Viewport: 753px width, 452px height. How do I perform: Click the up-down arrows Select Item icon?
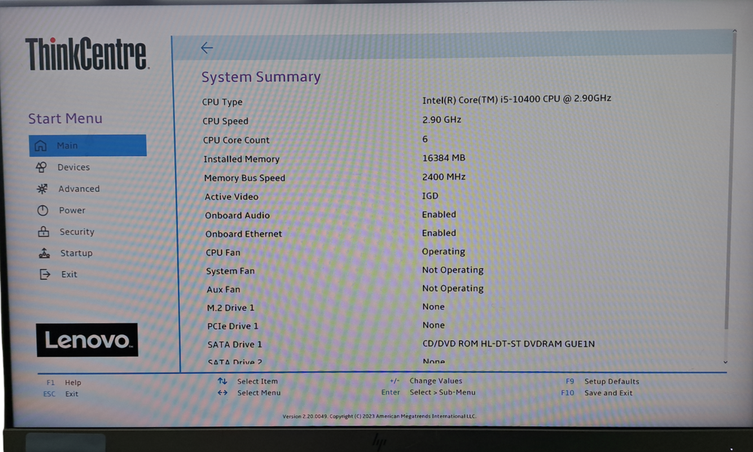point(222,381)
